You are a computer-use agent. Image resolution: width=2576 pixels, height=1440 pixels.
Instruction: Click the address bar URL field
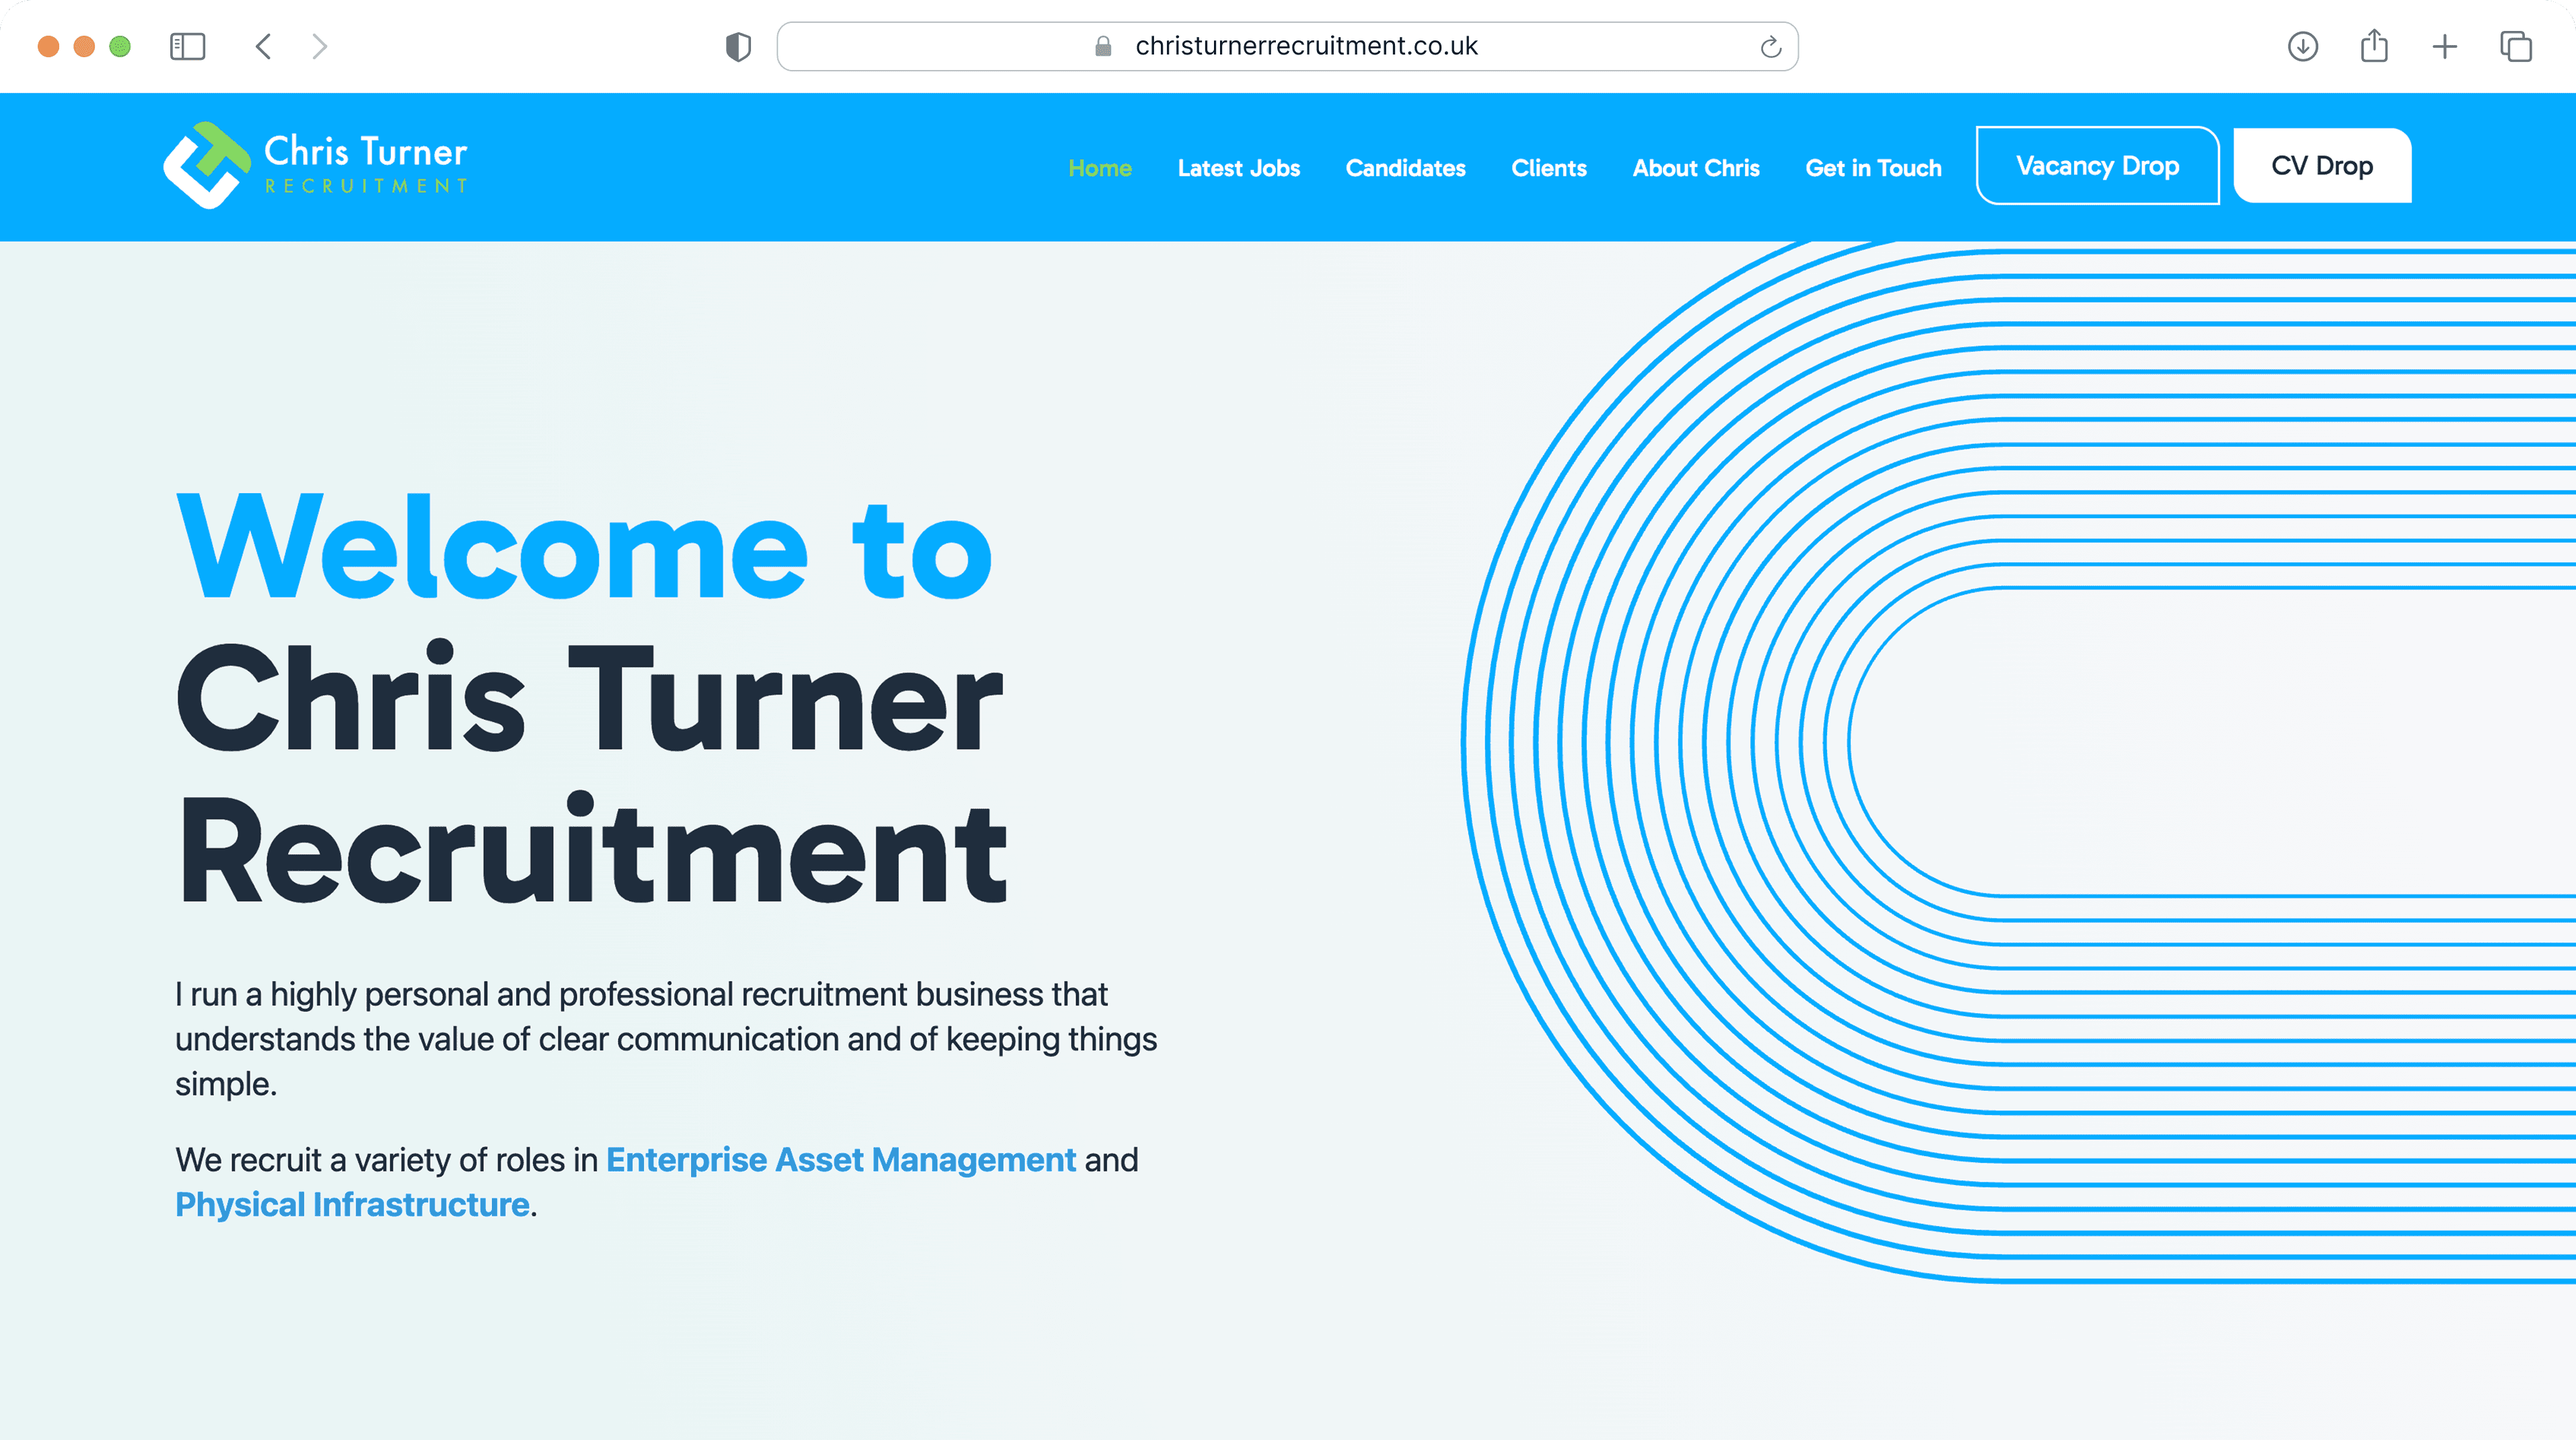(x=1305, y=46)
